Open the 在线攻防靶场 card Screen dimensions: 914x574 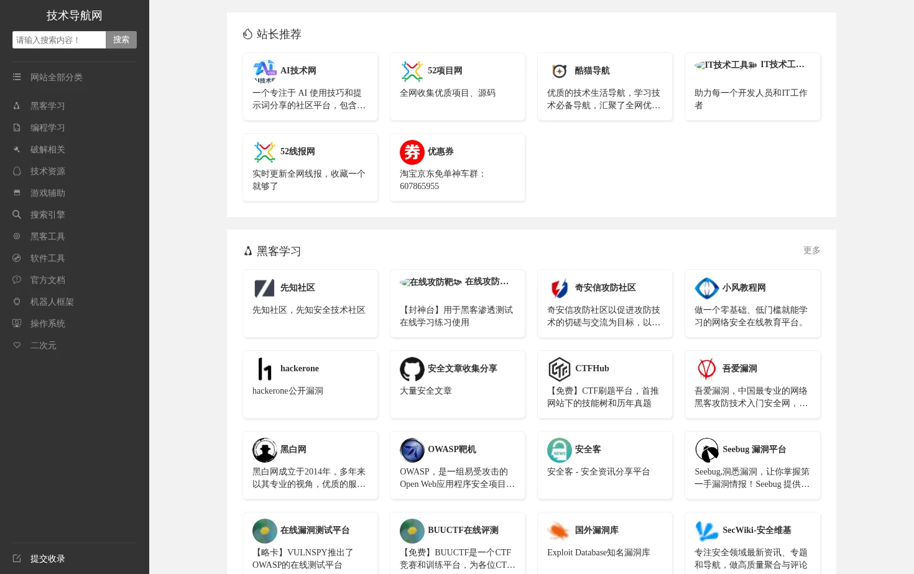click(458, 303)
